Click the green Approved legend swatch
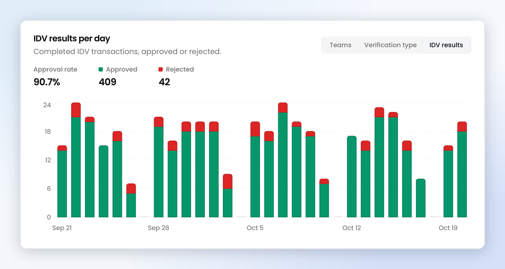 101,69
